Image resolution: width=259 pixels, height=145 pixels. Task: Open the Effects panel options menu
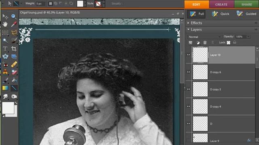(256, 23)
